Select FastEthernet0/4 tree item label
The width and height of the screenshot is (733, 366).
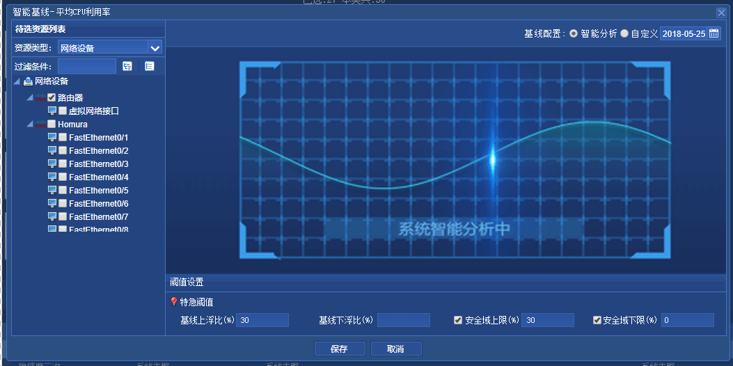pos(98,177)
